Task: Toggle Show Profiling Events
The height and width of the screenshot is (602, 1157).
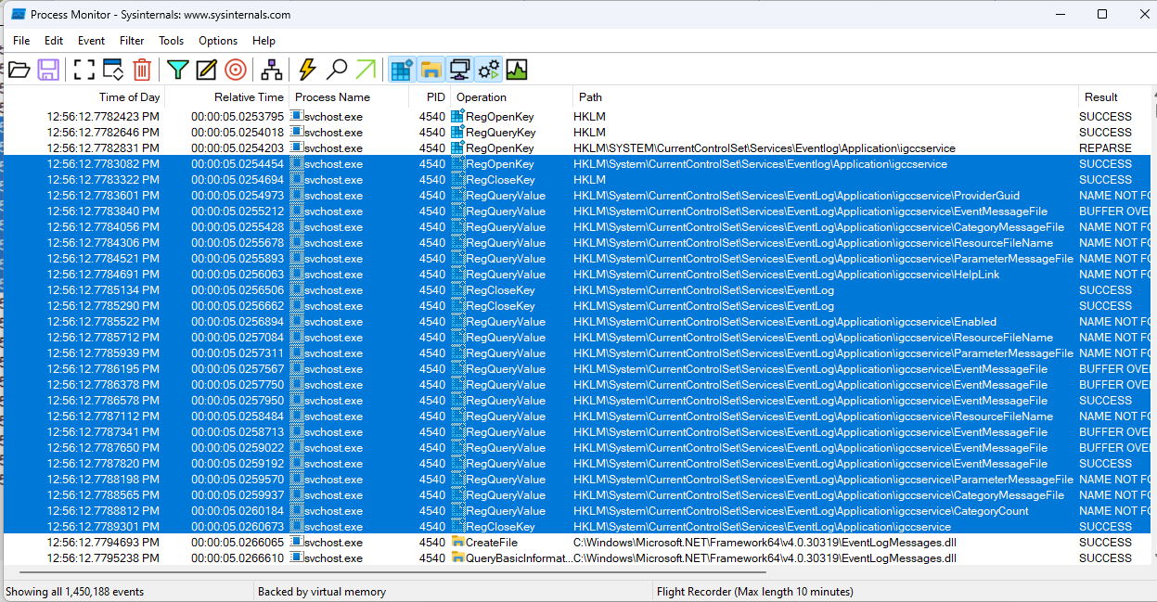Action: click(517, 70)
